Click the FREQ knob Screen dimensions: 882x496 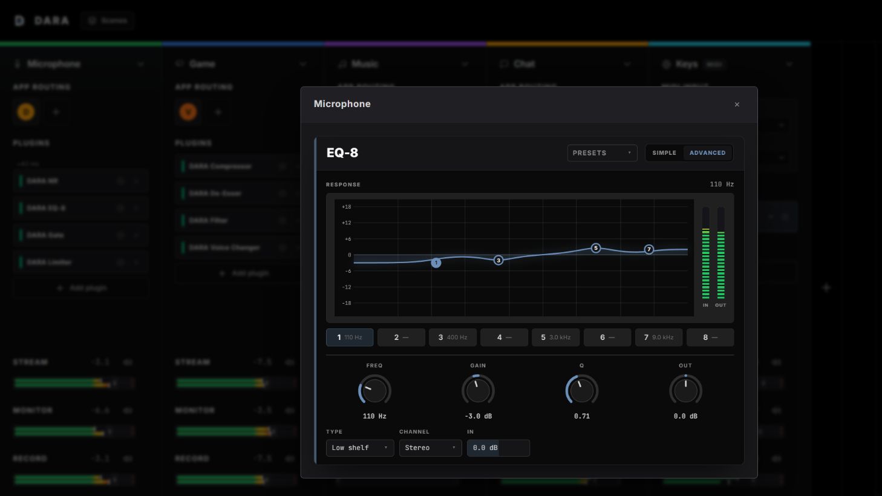(x=374, y=390)
